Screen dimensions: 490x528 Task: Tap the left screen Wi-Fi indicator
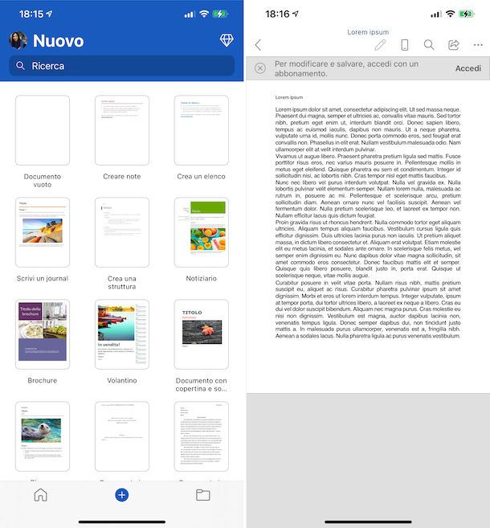[x=204, y=14]
